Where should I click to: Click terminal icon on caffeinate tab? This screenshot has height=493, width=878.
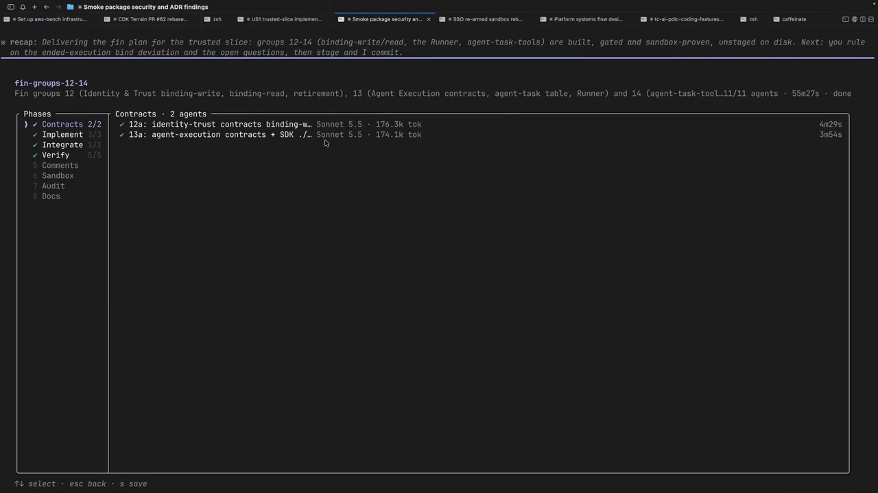776,19
